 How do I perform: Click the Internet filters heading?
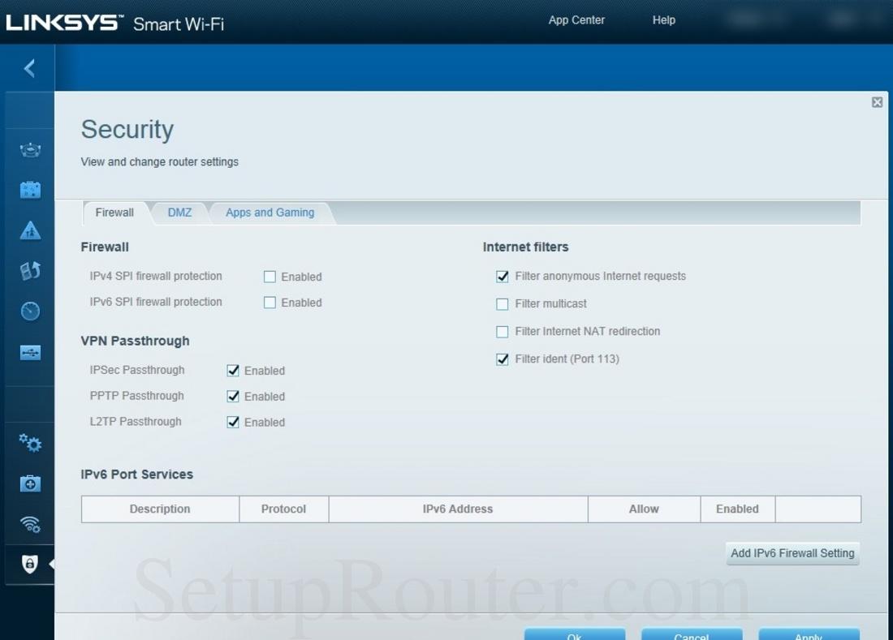[x=525, y=247]
